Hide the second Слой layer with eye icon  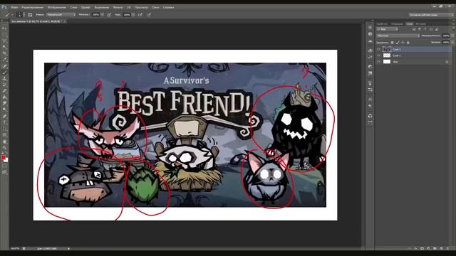point(378,55)
